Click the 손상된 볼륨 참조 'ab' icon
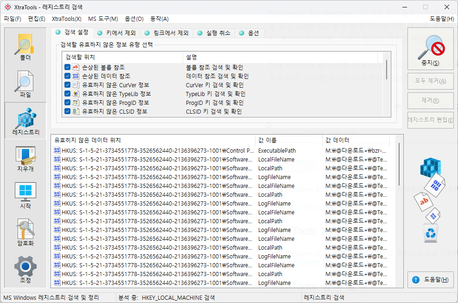Screen dimensions: 458x303 pyautogui.click(x=76, y=67)
